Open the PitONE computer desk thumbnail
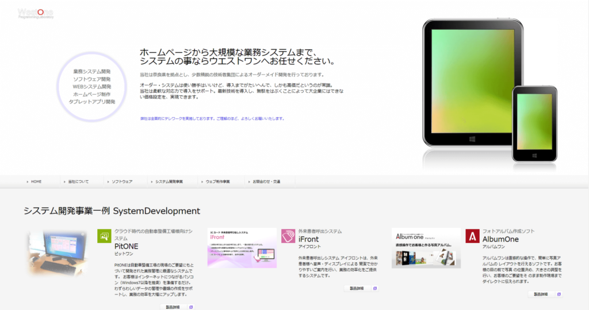The width and height of the screenshot is (589, 310). [x=58, y=253]
